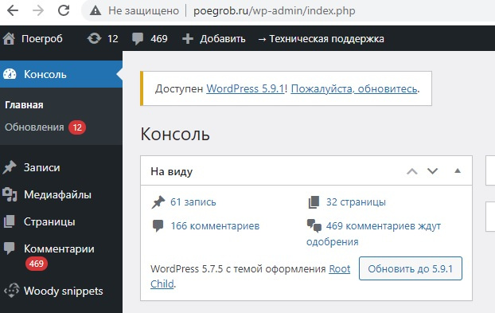Click the double-bubble pending comments icon

click(314, 226)
